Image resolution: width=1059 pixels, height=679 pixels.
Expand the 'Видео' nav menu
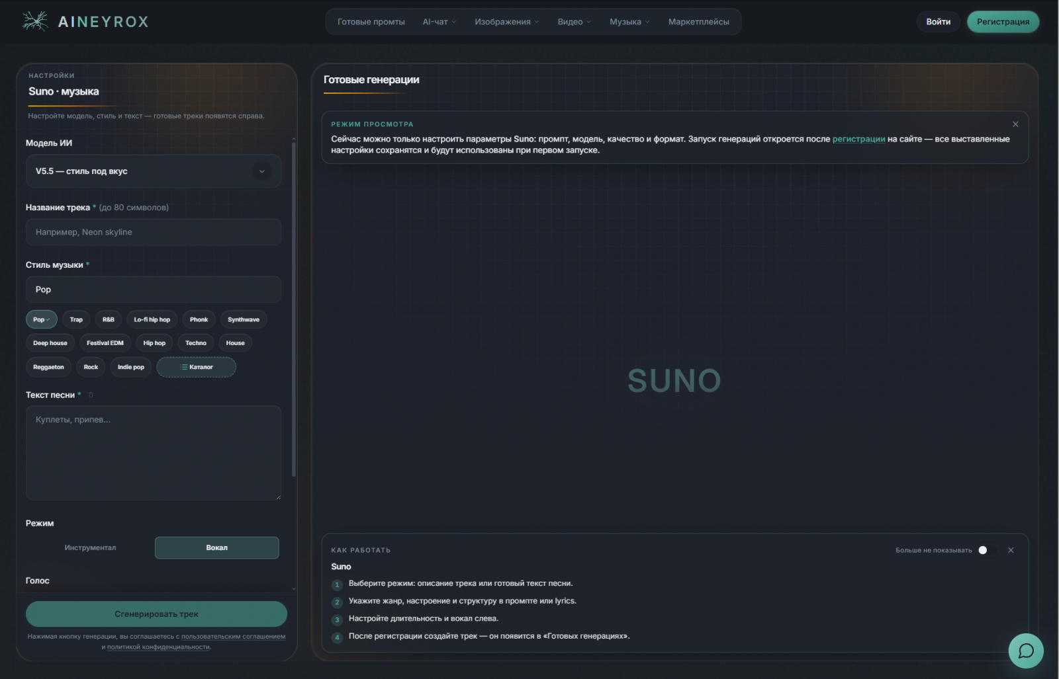click(x=574, y=22)
